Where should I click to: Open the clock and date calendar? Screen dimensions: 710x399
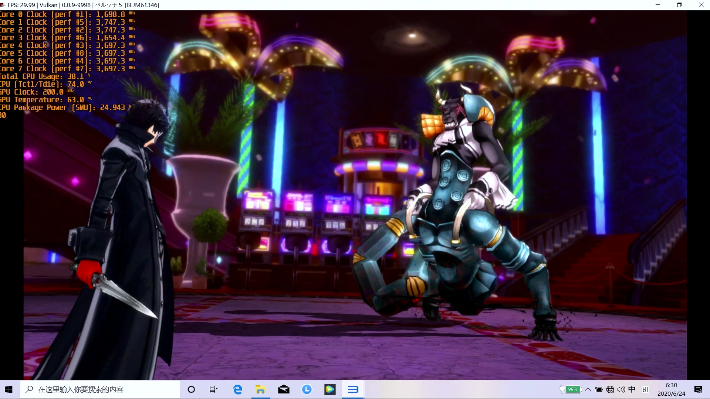pyautogui.click(x=671, y=389)
